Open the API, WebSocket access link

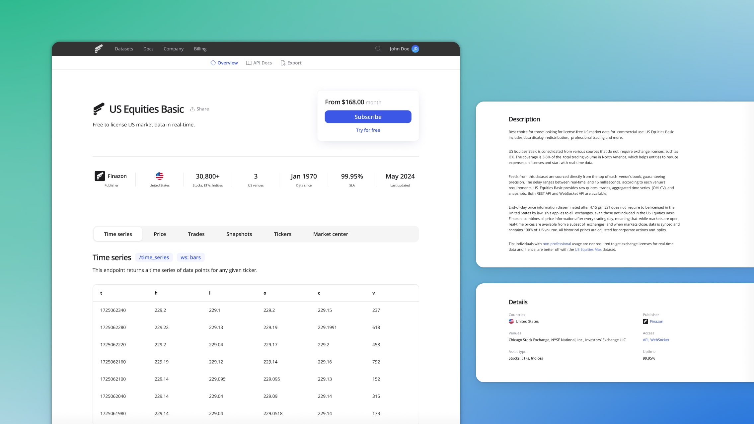(656, 340)
